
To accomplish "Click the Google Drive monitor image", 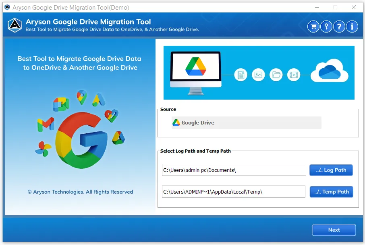I will [x=195, y=73].
